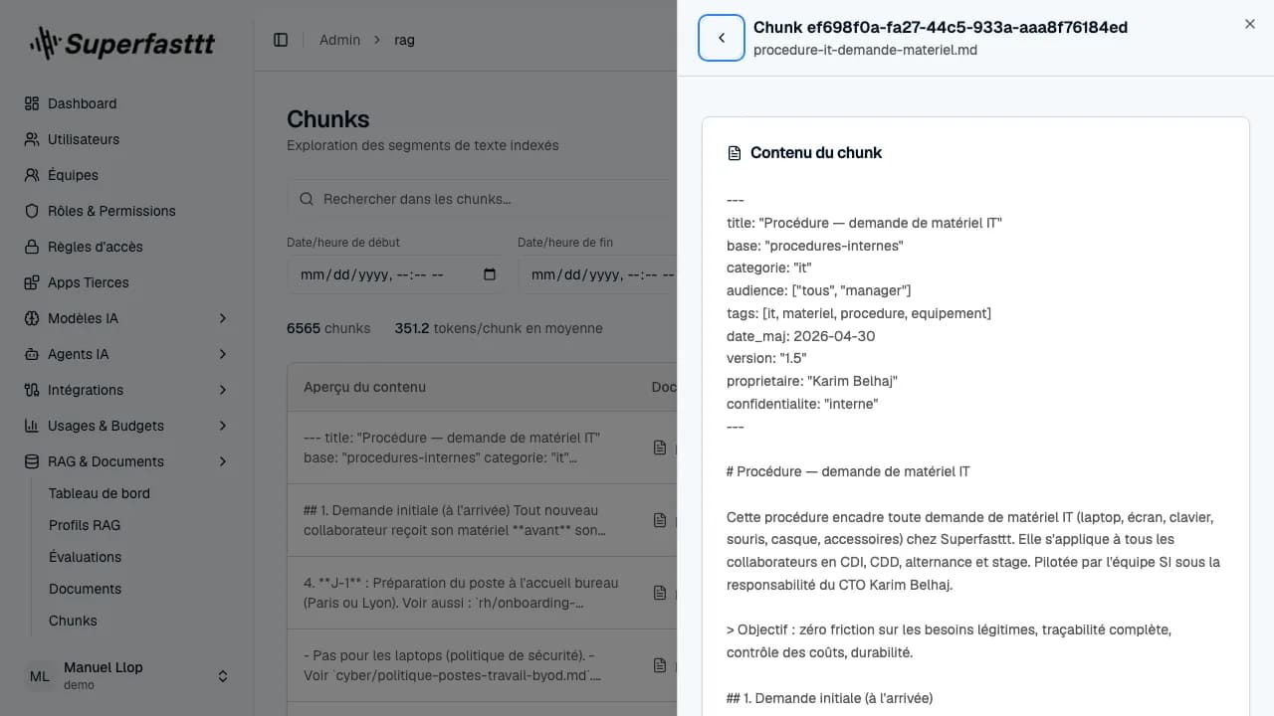Select row '## 1. Demande initiale (à l'arrivée)'

point(482,520)
